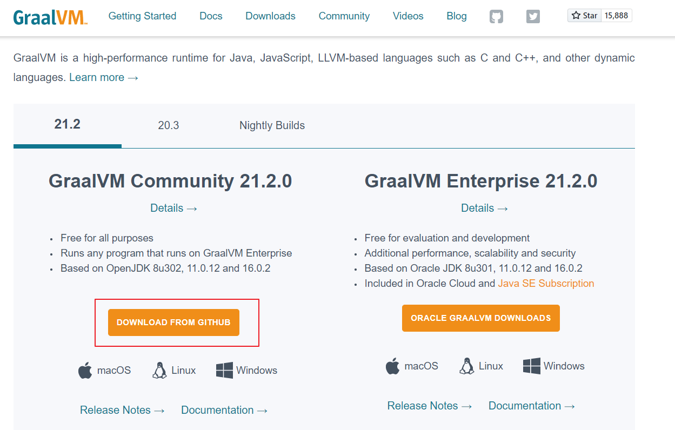Open the Getting Started menu
Viewport: 675px width, 430px height.
pyautogui.click(x=142, y=16)
